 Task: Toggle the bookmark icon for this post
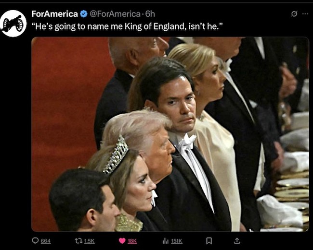[209, 241]
